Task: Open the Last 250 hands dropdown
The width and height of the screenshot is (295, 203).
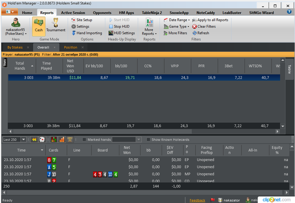Action: [x=24, y=140]
